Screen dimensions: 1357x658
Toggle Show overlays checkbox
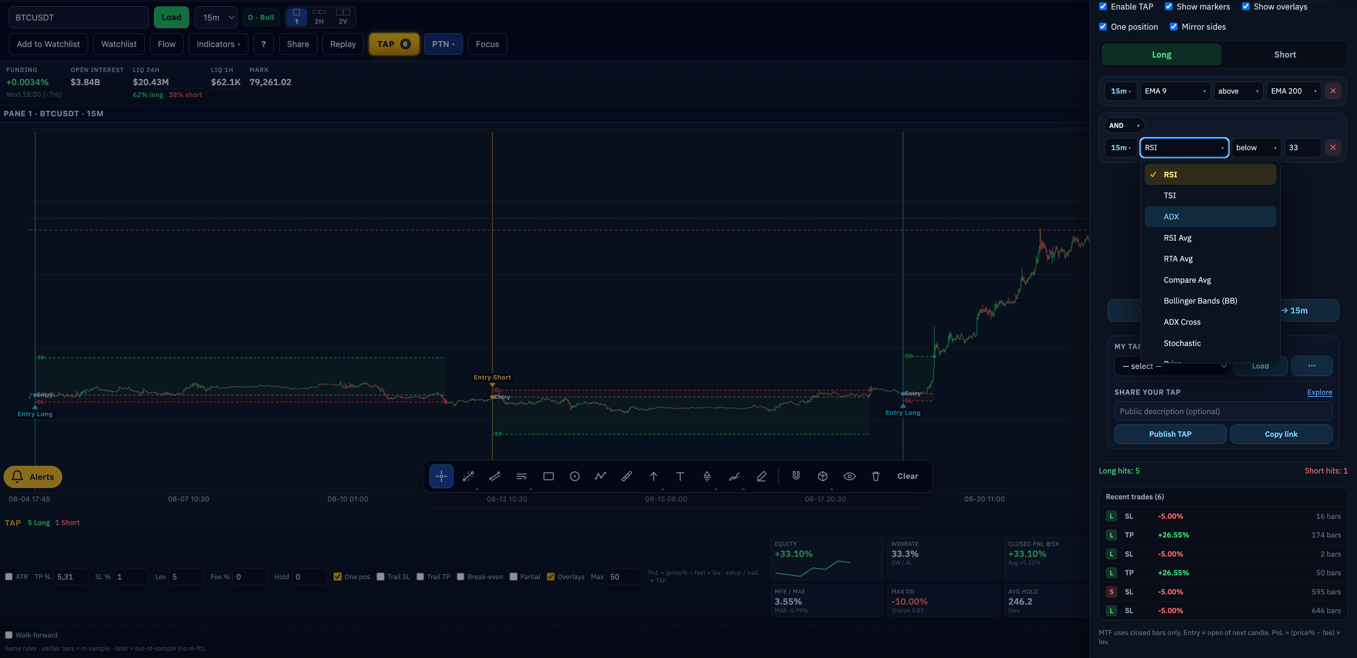(x=1245, y=7)
